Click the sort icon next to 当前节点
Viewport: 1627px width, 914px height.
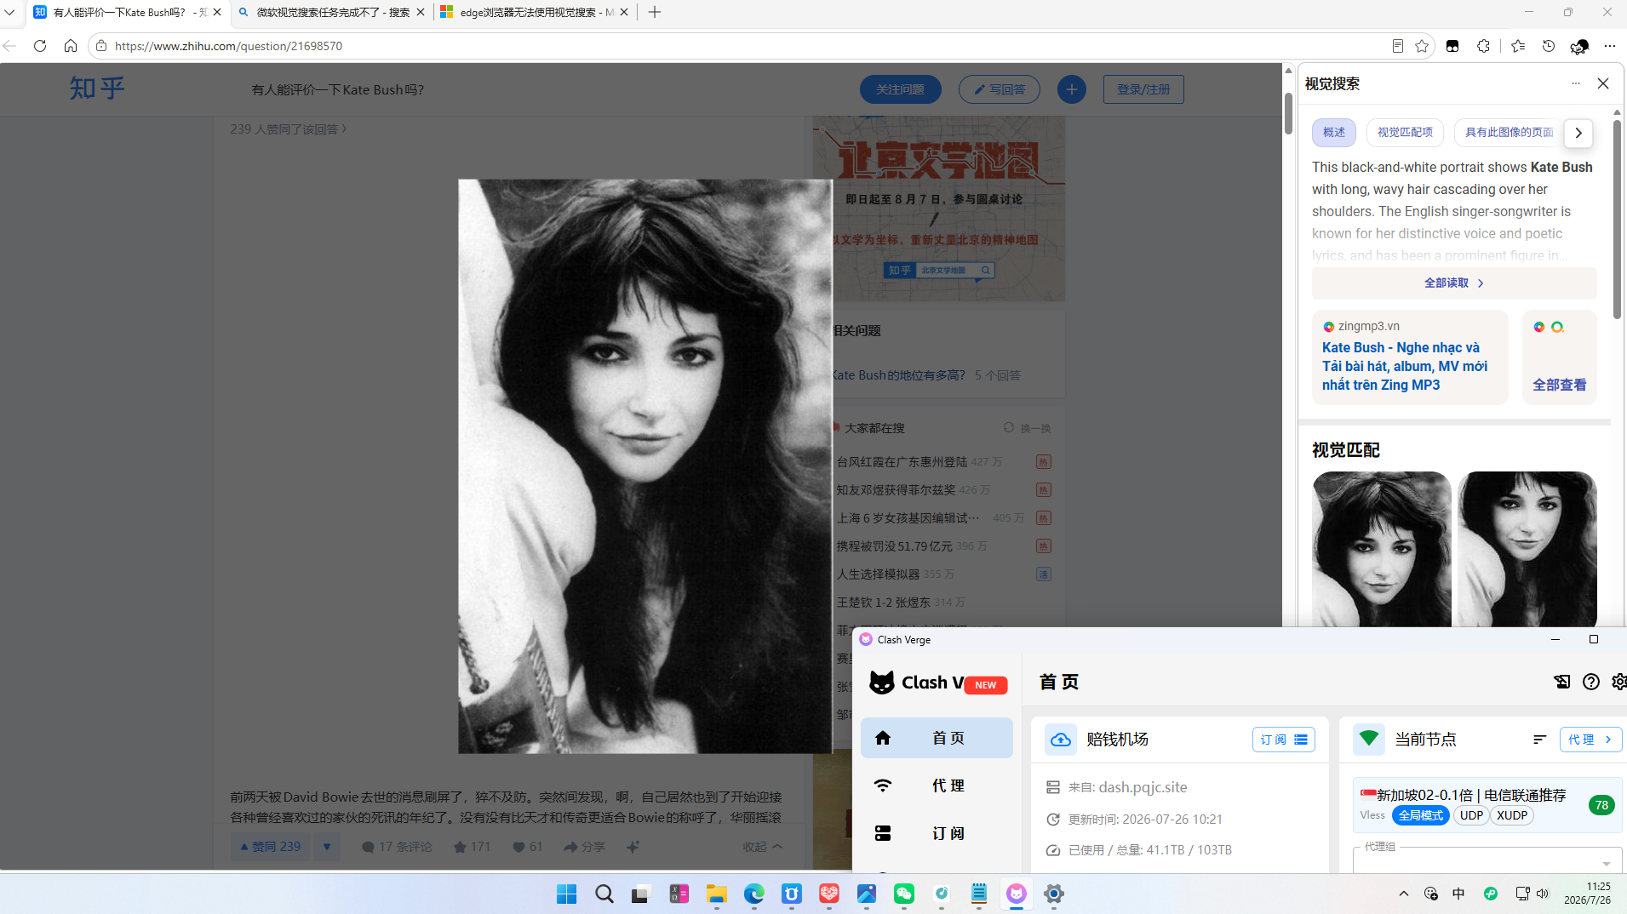[x=1539, y=740]
